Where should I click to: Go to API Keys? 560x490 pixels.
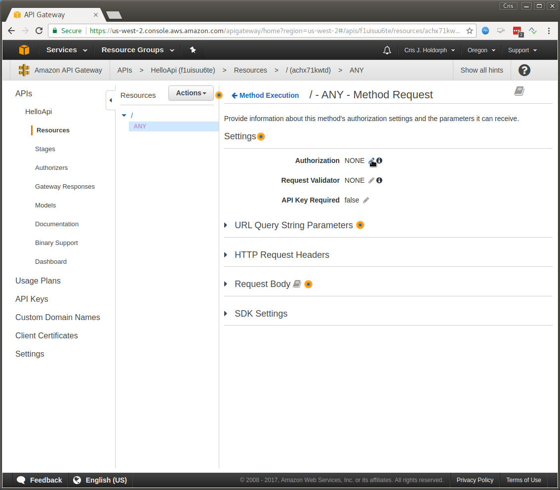[32, 299]
